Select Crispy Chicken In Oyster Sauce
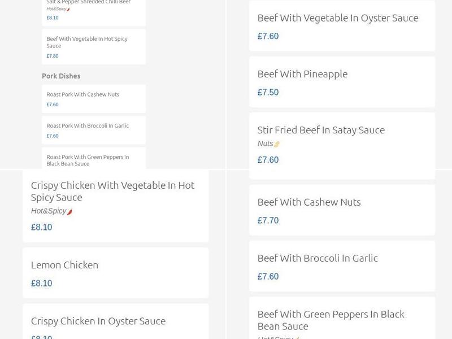Image resolution: width=452 pixels, height=339 pixels. (98, 320)
